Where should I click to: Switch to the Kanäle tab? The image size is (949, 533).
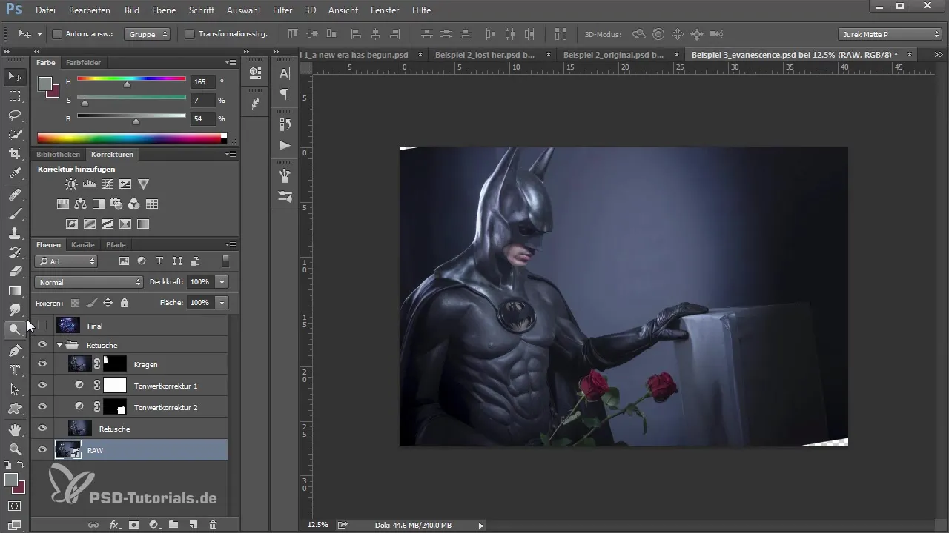click(83, 244)
